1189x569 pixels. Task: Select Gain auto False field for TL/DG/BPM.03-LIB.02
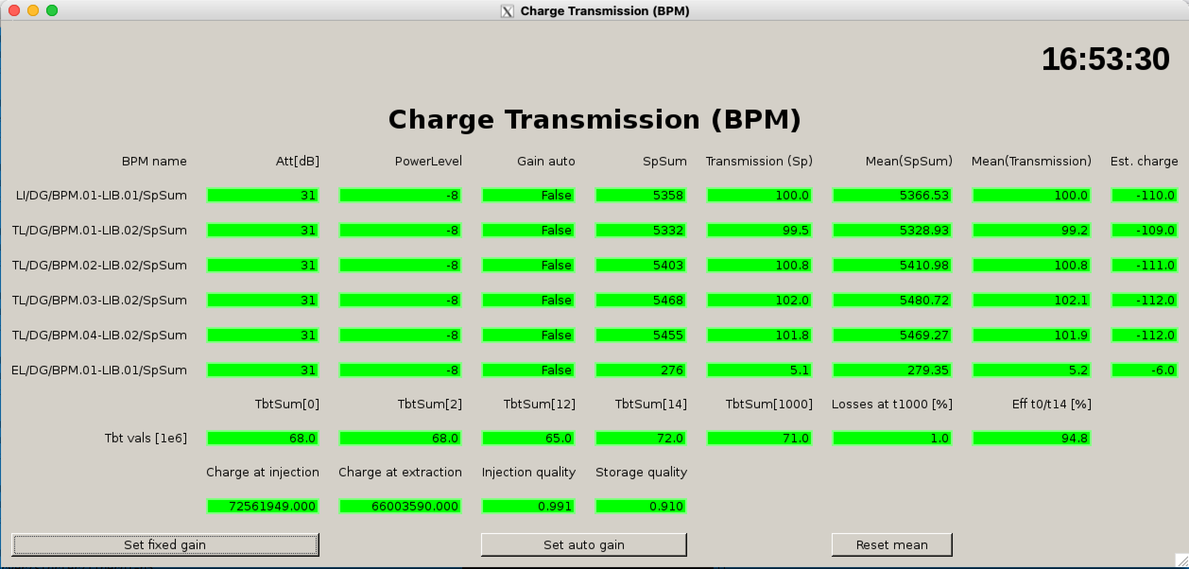pyautogui.click(x=528, y=300)
